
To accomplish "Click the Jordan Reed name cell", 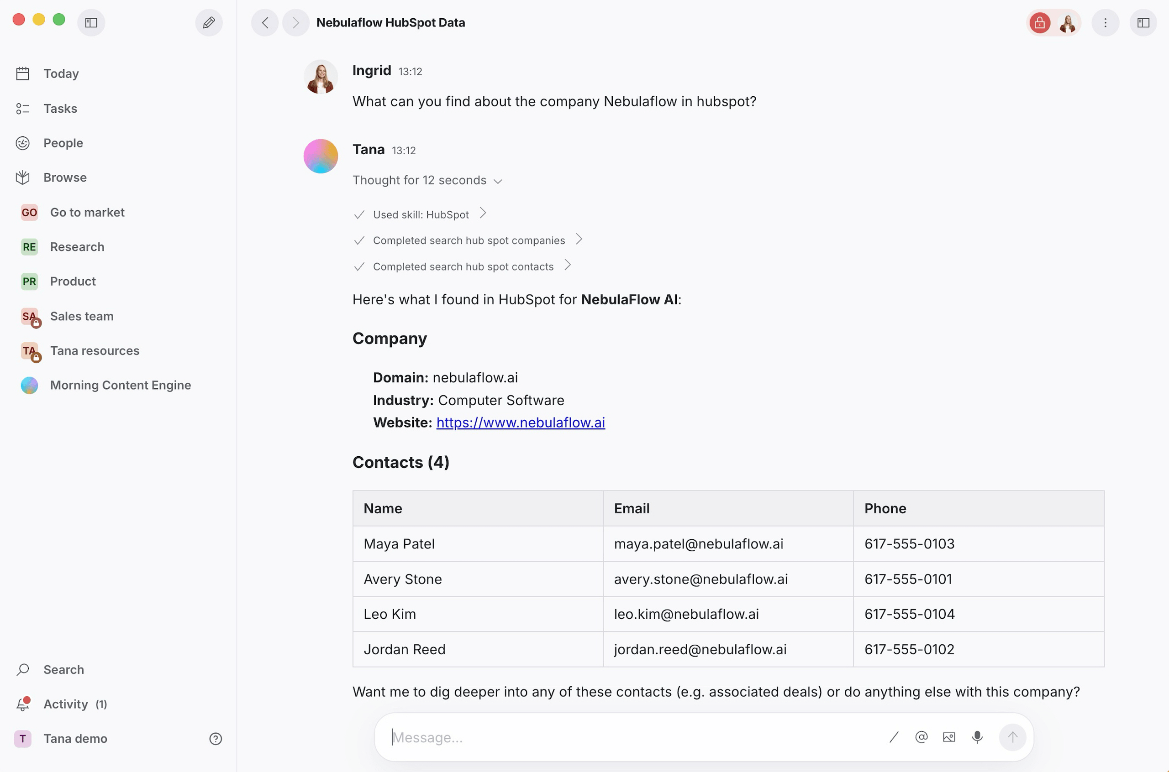I will (x=478, y=649).
